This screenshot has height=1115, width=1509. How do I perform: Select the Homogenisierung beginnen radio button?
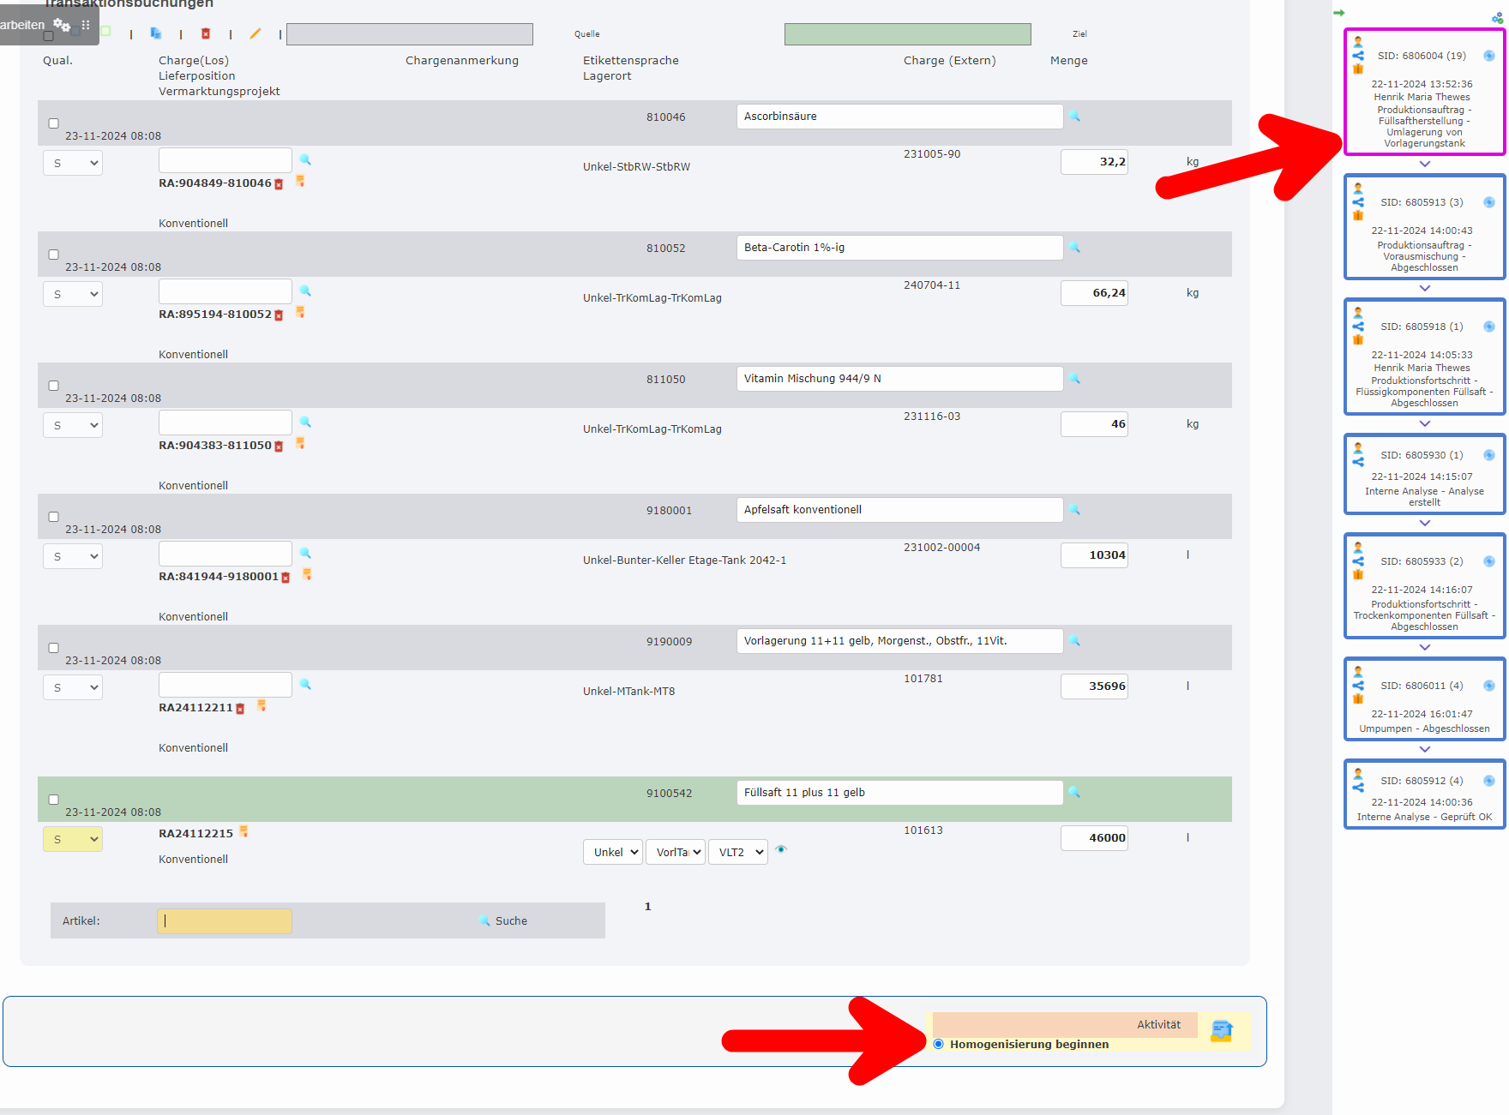pyautogui.click(x=939, y=1044)
